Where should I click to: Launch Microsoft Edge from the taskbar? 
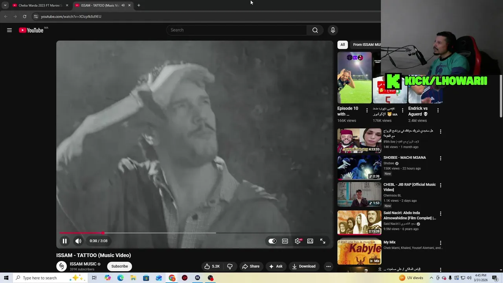(120, 278)
